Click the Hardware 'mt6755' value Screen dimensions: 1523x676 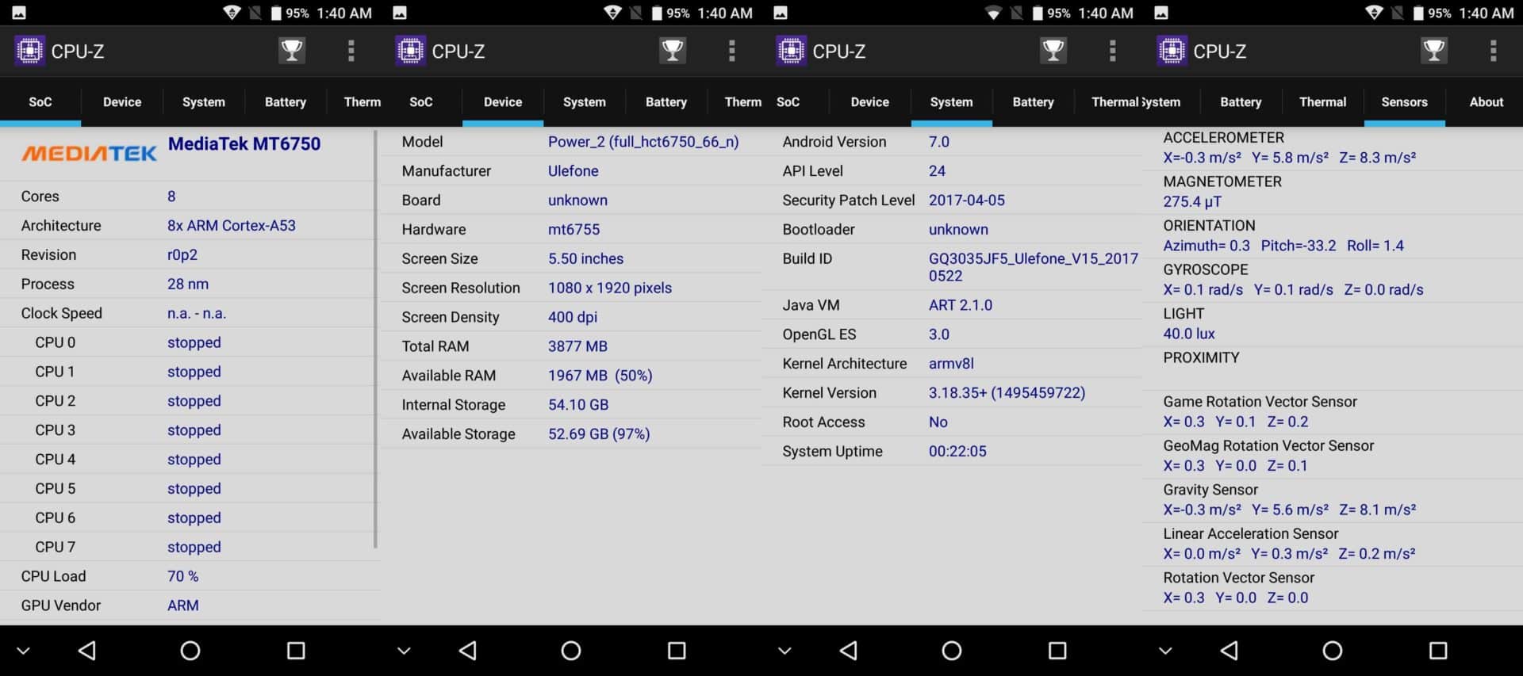click(574, 229)
